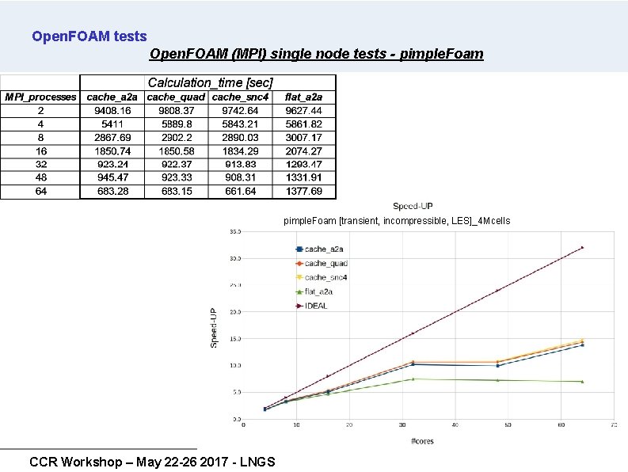The image size is (628, 472).
Task: Click table cell "5411"
Action: coord(112,124)
